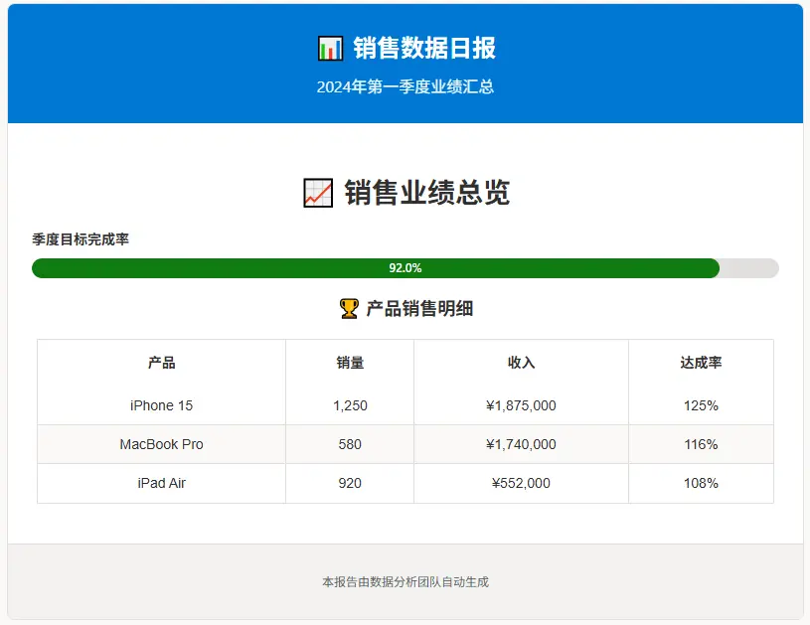Select the 1,250 sales quantity cell
This screenshot has height=625, width=810.
coord(350,405)
